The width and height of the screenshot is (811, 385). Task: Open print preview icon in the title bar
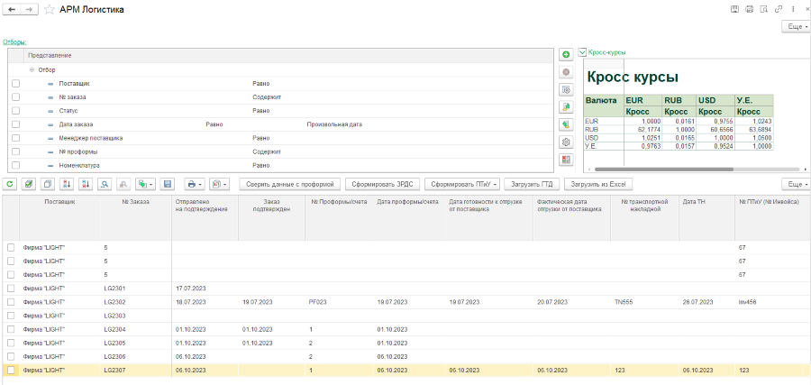[x=763, y=9]
